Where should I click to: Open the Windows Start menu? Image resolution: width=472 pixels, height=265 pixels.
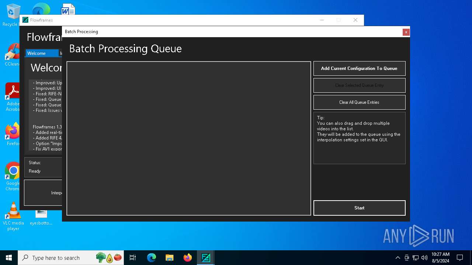9,258
